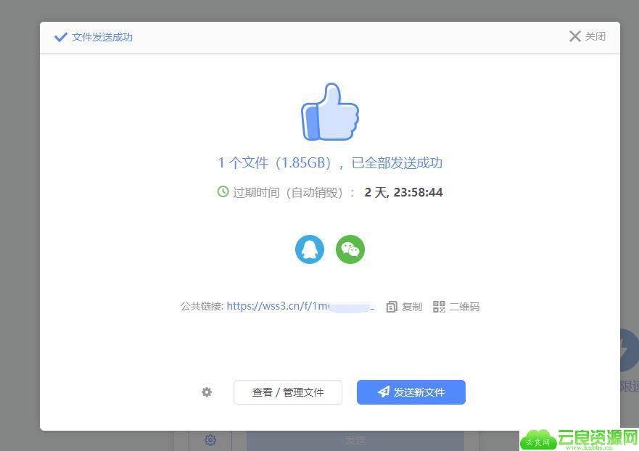Click the 查看 / 管理文件 button
Image resolution: width=639 pixels, height=451 pixels.
[x=288, y=392]
